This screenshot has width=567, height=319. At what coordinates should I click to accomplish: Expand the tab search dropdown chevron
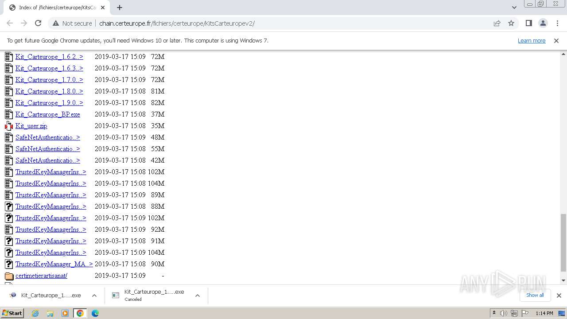coord(514,7)
